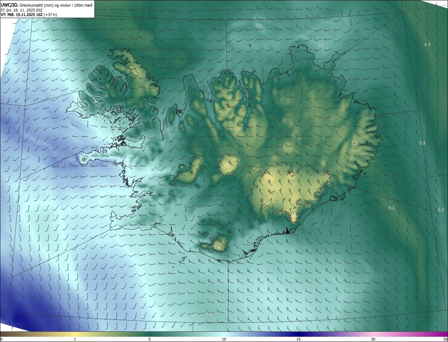Click the 50 tick on the color scale

pos(445,339)
